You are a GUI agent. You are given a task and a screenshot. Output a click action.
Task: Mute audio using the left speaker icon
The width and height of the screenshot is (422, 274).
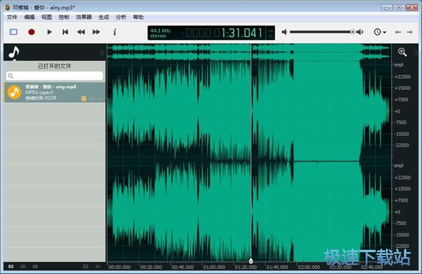point(285,32)
